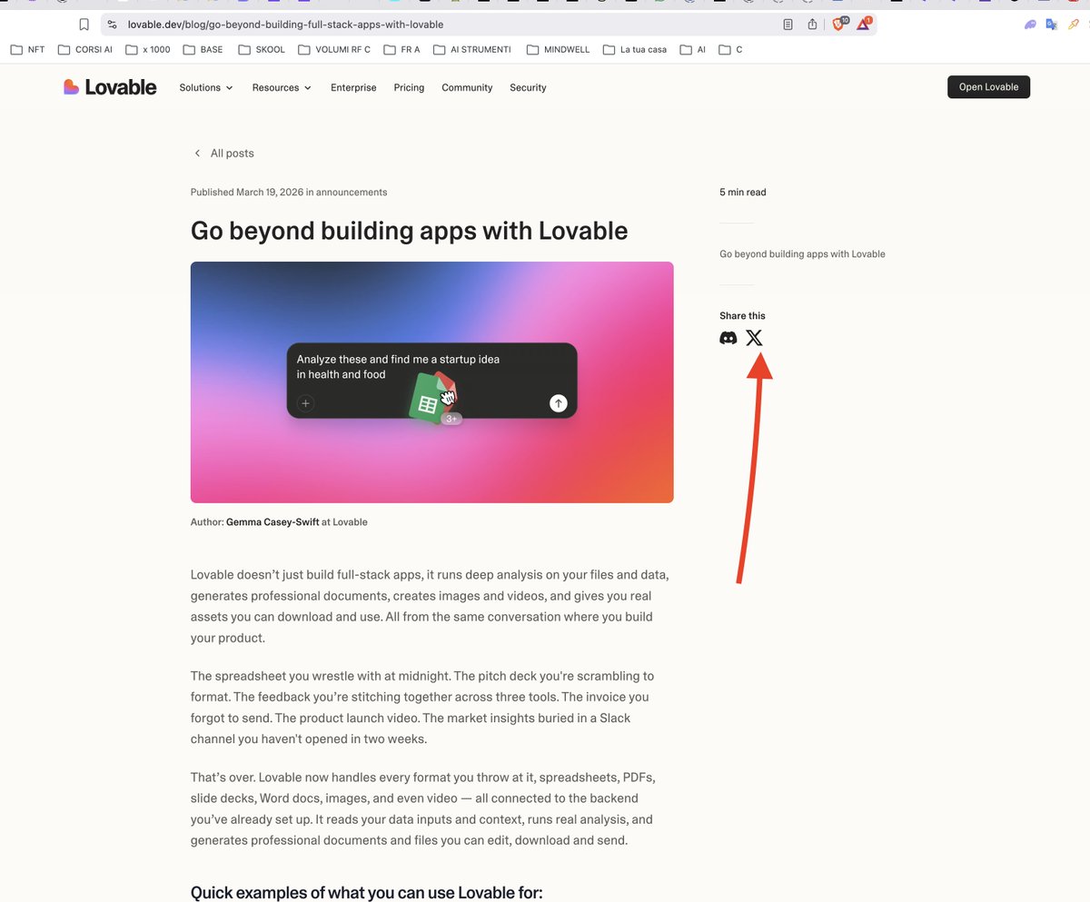
Task: Click the article title heading
Action: coord(409,231)
